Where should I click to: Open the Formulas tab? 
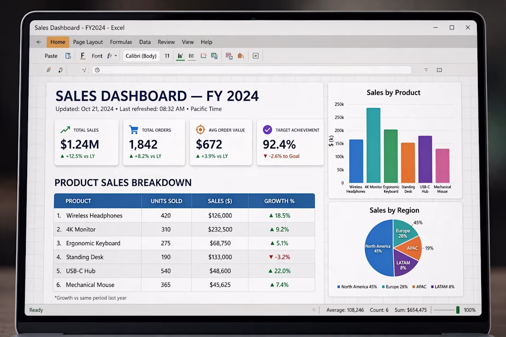click(x=121, y=42)
